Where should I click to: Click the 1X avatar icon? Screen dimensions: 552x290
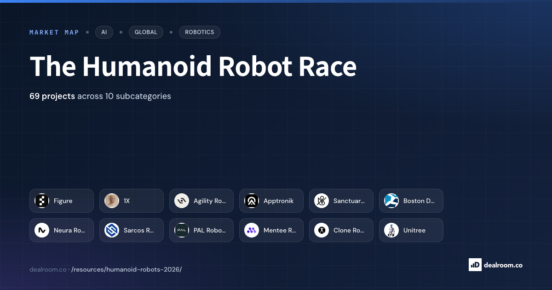point(112,201)
